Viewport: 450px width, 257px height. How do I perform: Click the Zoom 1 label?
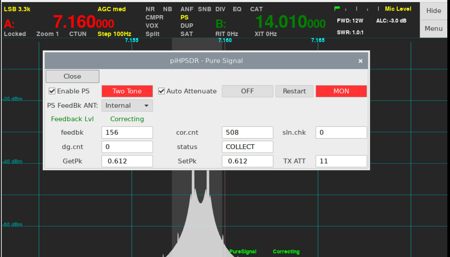pos(47,34)
